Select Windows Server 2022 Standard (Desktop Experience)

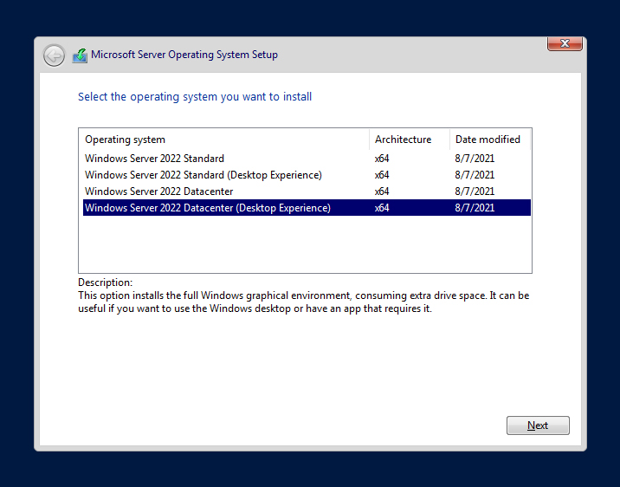(307, 175)
